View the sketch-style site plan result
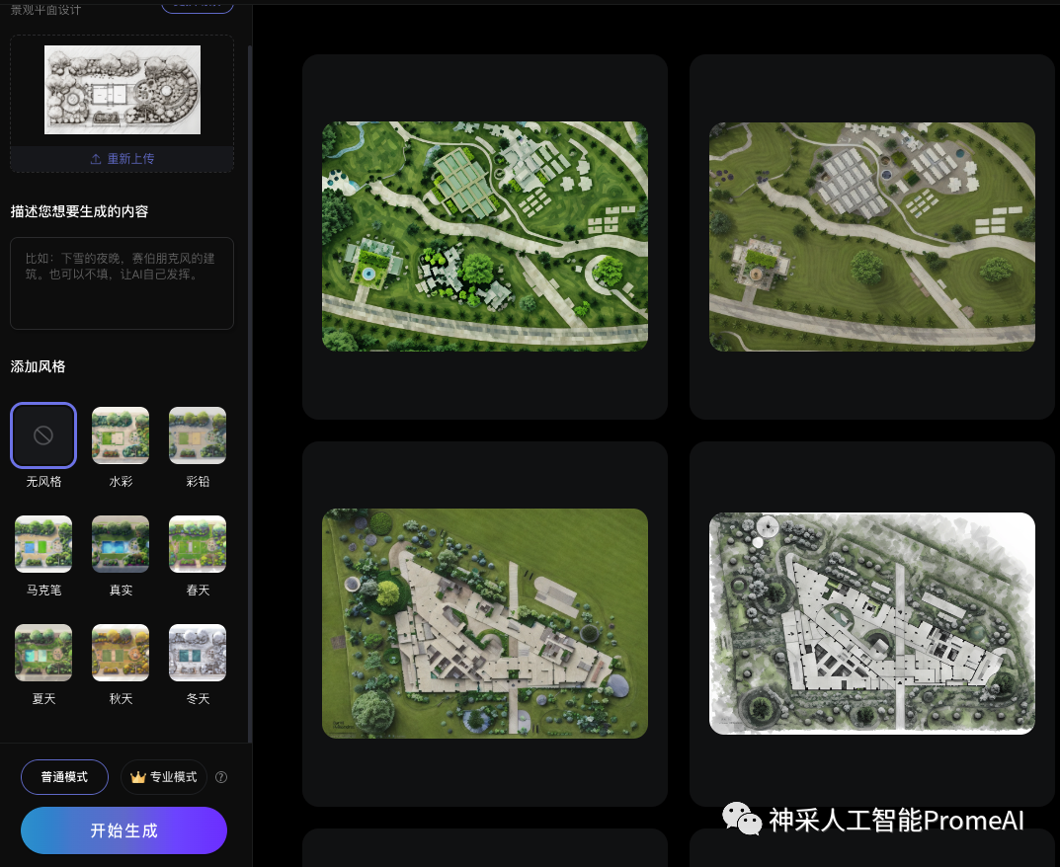Viewport: 1060px width, 867px height. click(871, 623)
